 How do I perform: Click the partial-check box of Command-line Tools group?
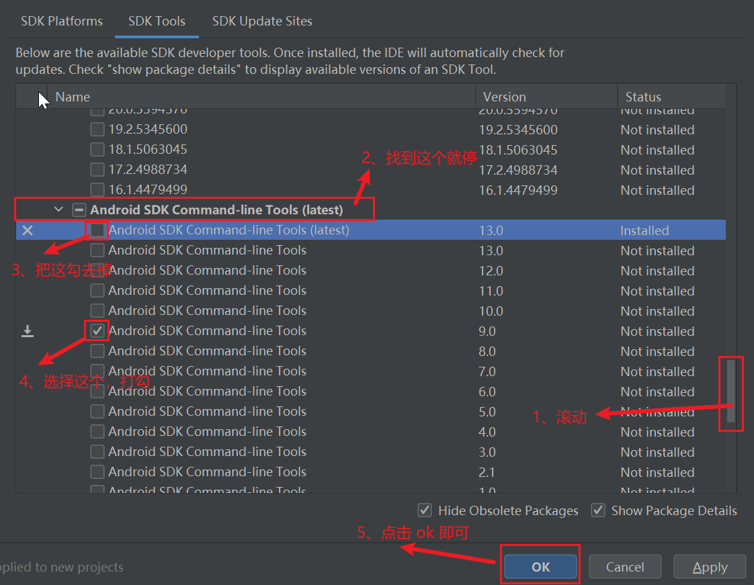tap(79, 210)
